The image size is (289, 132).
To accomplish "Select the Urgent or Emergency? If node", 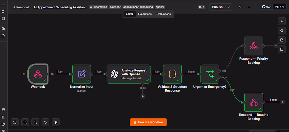I will [x=210, y=74].
